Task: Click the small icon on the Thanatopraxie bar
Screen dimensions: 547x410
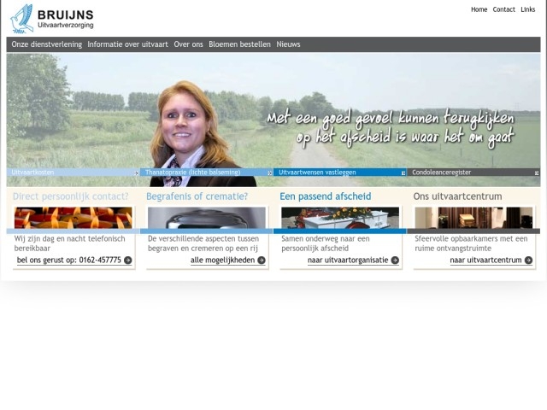Action: coord(269,173)
